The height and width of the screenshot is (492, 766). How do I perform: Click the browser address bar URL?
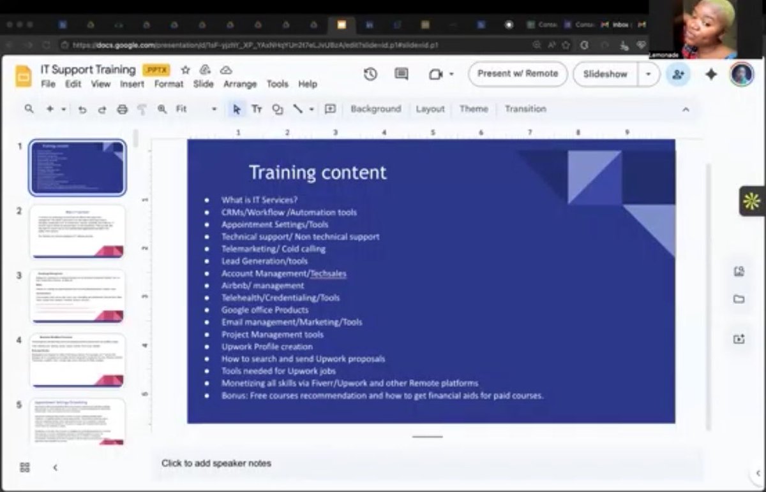[255, 45]
